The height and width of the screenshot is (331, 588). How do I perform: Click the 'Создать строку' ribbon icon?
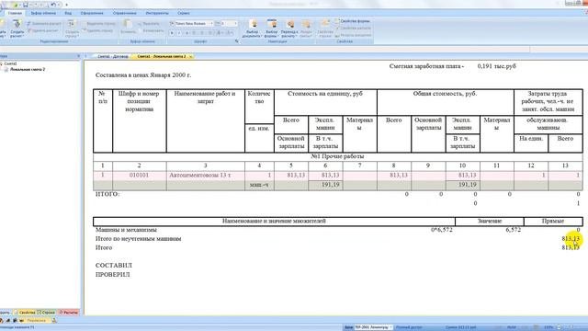72,29
